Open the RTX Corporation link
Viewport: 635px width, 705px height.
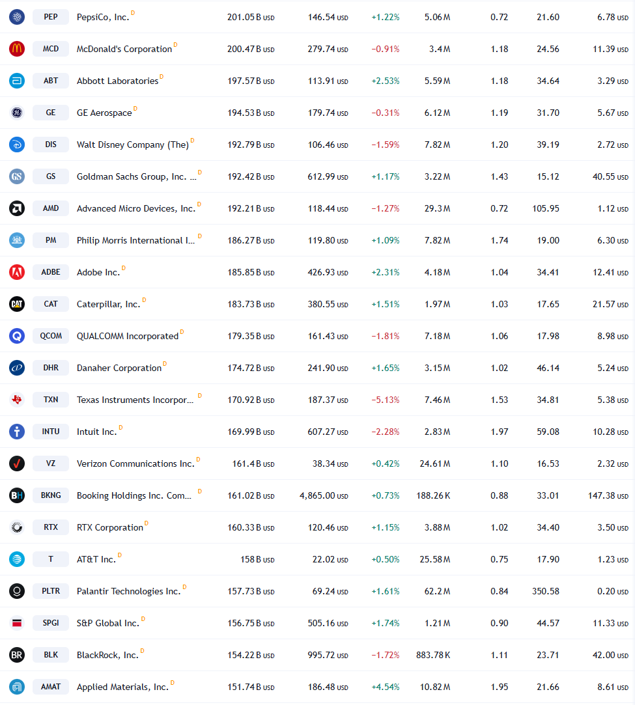pyautogui.click(x=110, y=527)
